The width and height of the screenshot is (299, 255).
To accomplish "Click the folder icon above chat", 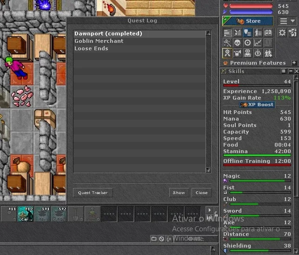I will coord(154,239).
